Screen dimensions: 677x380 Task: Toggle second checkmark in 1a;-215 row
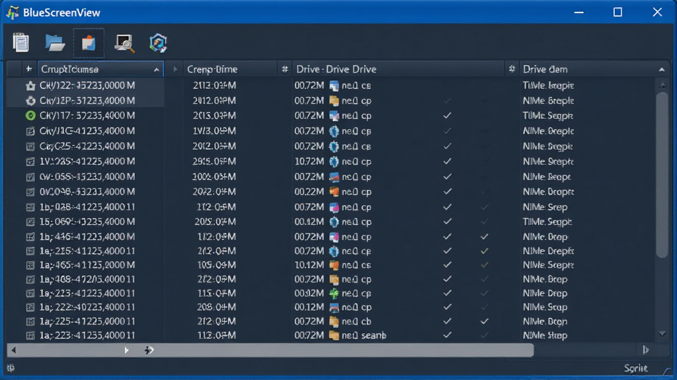coord(485,251)
